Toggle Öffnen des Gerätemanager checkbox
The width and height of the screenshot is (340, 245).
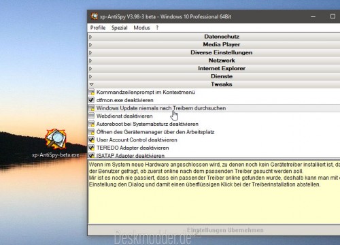click(91, 132)
